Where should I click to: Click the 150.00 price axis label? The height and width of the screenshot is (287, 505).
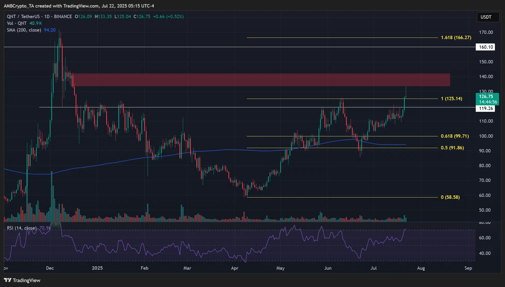pyautogui.click(x=486, y=62)
